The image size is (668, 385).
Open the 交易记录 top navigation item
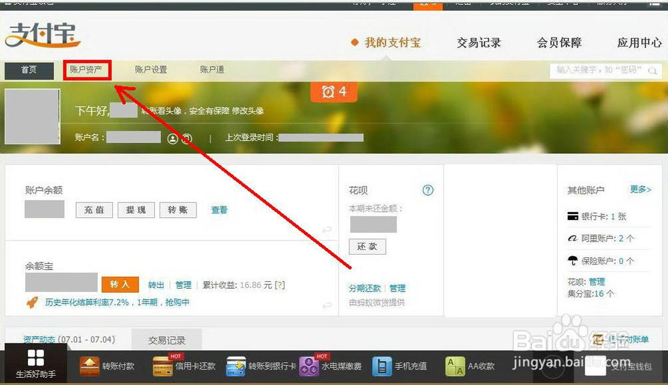click(479, 43)
